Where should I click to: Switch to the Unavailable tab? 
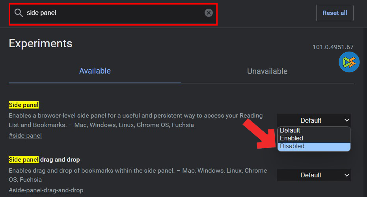[267, 72]
